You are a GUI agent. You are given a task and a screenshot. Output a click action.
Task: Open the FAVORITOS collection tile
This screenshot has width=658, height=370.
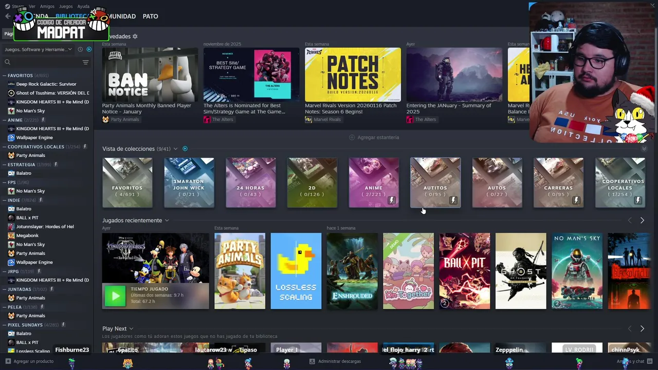click(x=127, y=182)
